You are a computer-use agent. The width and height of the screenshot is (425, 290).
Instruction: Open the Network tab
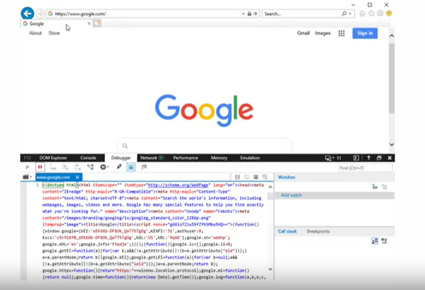coord(152,158)
